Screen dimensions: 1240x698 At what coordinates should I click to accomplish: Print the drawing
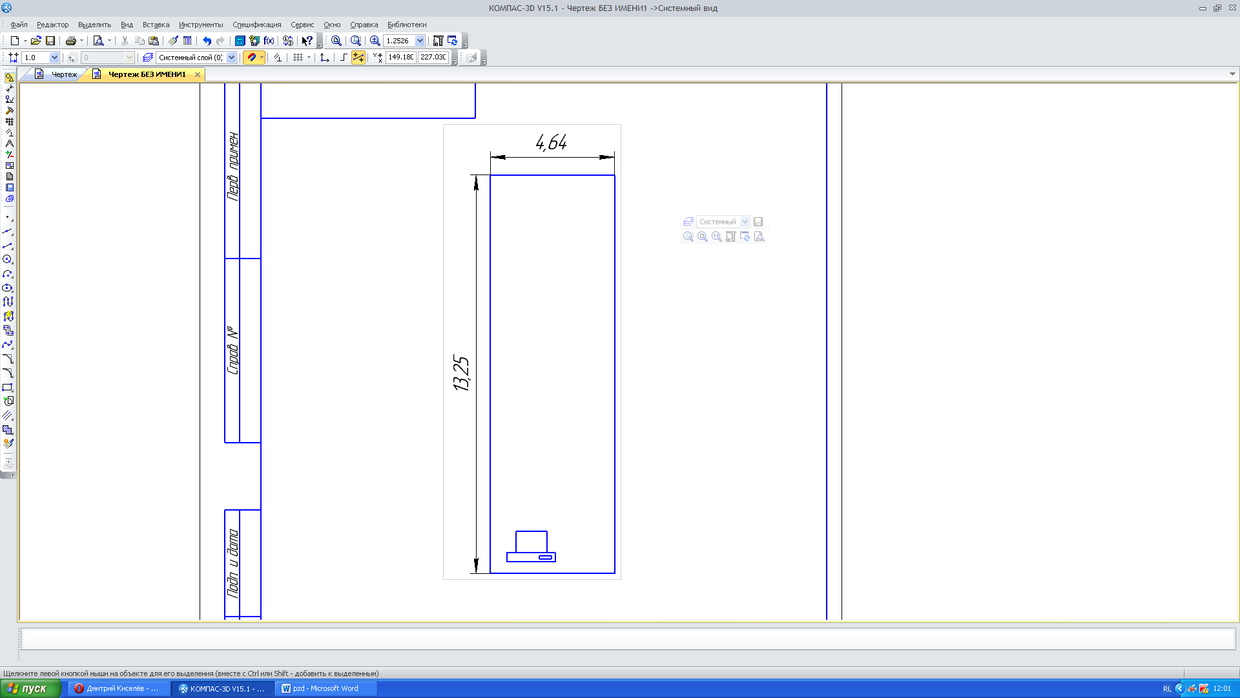click(x=71, y=41)
